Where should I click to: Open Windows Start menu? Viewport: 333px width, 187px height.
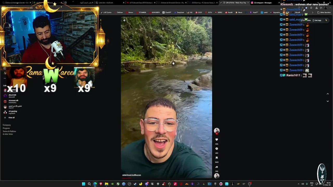click(84, 184)
